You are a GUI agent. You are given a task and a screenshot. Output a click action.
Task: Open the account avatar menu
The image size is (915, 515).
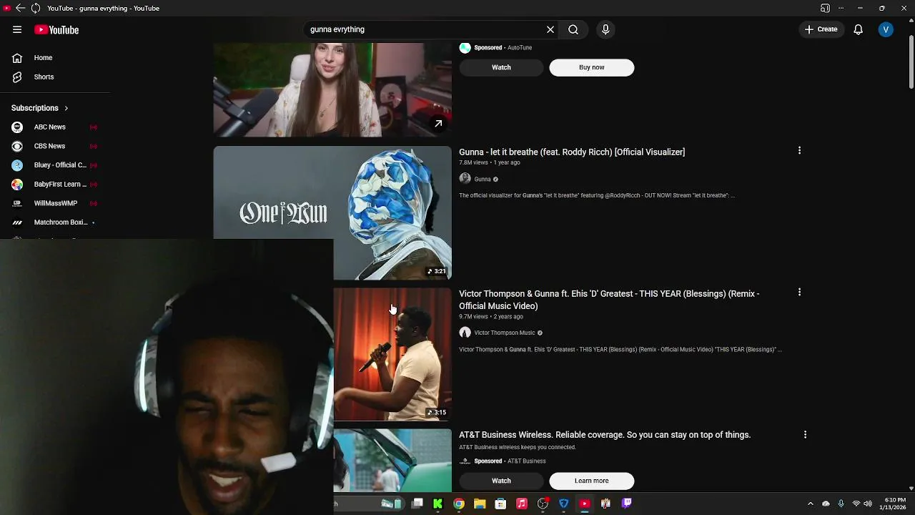tap(886, 29)
